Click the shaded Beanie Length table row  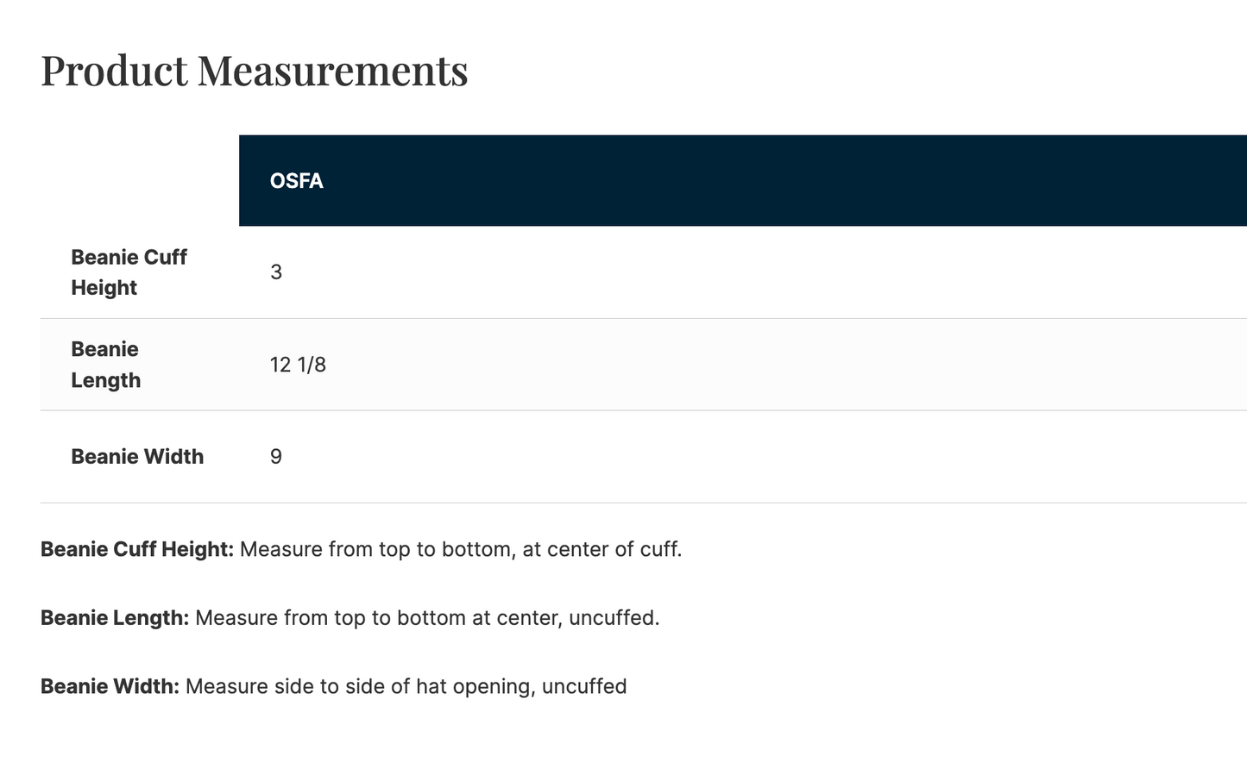coord(644,365)
